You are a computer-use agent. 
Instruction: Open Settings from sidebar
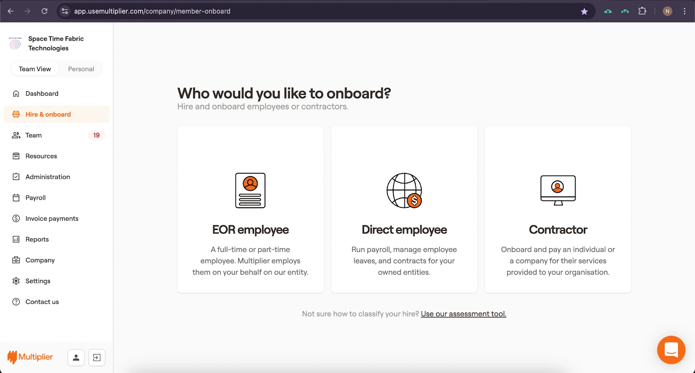coord(56,281)
